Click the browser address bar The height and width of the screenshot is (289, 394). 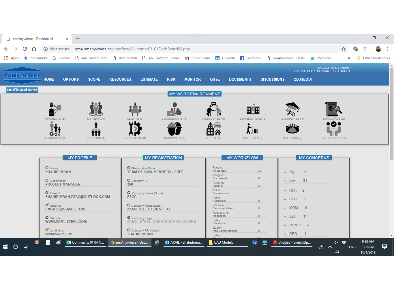[202, 49]
